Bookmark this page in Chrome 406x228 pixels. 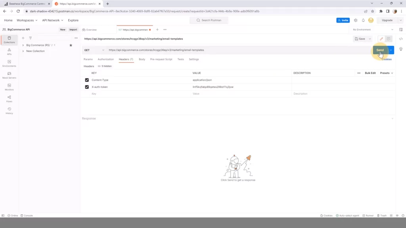373,11
